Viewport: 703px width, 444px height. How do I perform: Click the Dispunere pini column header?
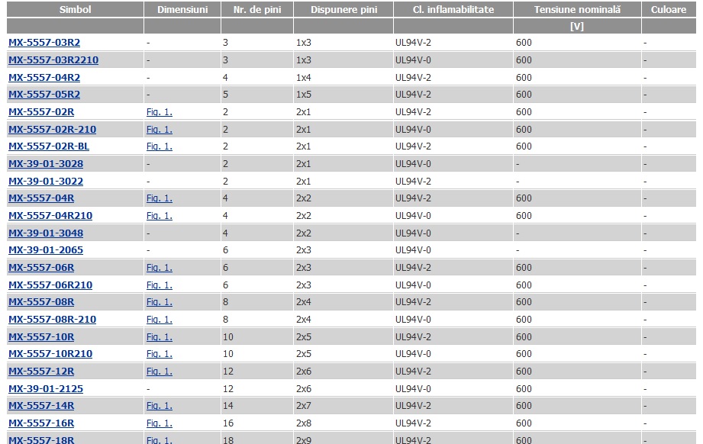[x=344, y=9]
